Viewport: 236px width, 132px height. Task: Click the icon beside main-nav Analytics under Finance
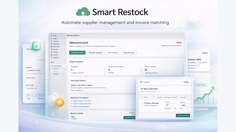52,57
